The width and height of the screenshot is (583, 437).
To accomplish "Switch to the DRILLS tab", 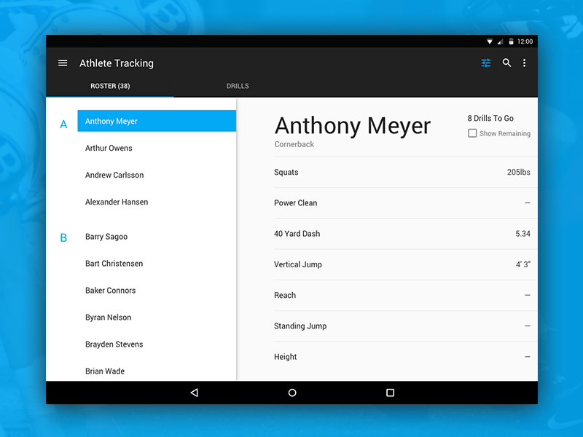I will 238,85.
